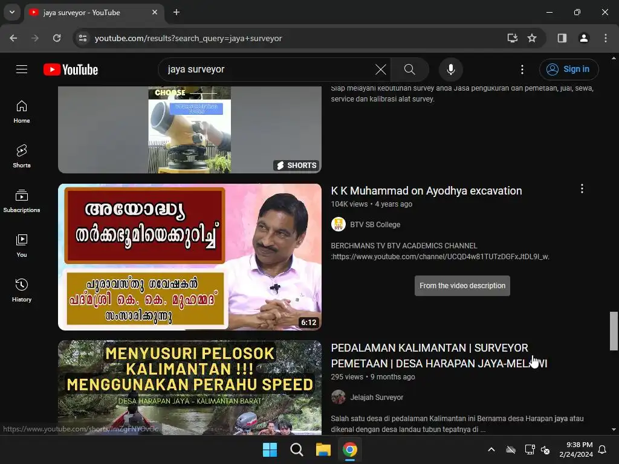The height and width of the screenshot is (464, 619).
Task: Open the Shorts video thumbnail with leveling instrument
Action: click(190, 129)
